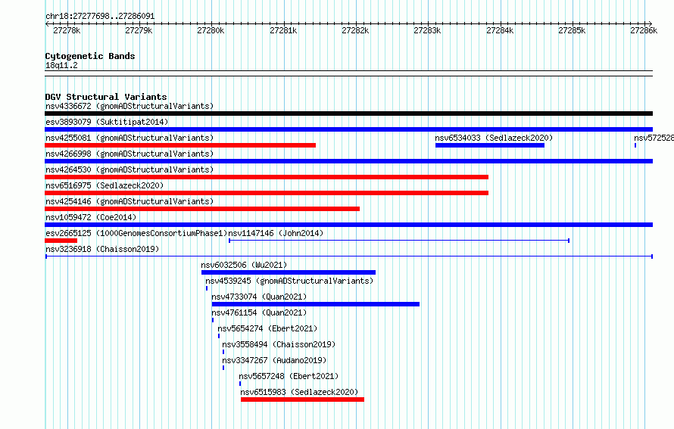Image resolution: width=674 pixels, height=429 pixels.
Task: Click the red nsv4255081 variant bar
Action: pos(180,145)
